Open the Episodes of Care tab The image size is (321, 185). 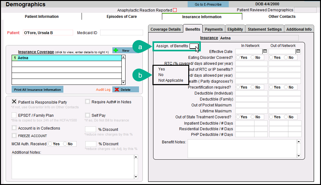click(121, 17)
